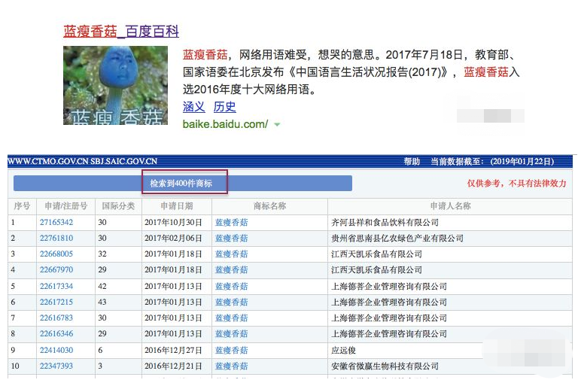Click 蓝瘦香菇 trademark name in row 1
578x380 pixels.
[231, 223]
